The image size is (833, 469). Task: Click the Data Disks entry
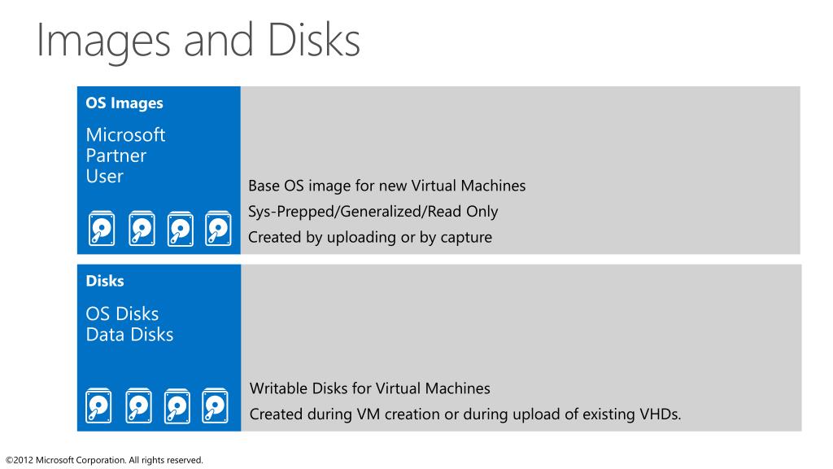pyautogui.click(x=129, y=335)
